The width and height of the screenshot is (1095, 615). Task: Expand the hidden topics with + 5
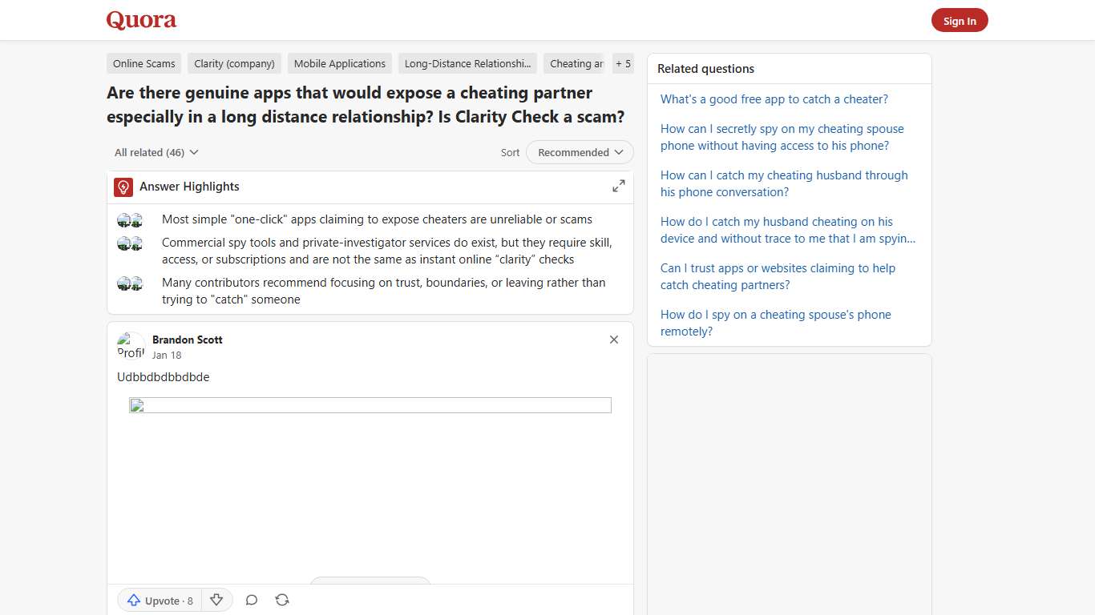[x=623, y=63]
